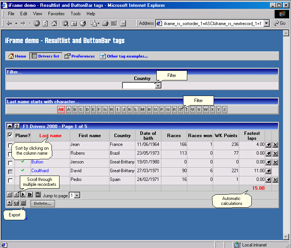Click the refresh icon in the bottom button bar
The image size is (291, 248).
tap(9, 203)
